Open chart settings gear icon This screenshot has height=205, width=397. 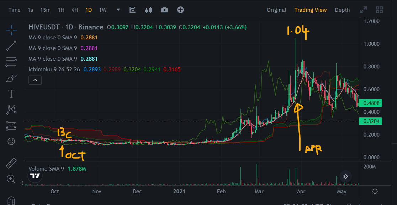click(x=375, y=191)
